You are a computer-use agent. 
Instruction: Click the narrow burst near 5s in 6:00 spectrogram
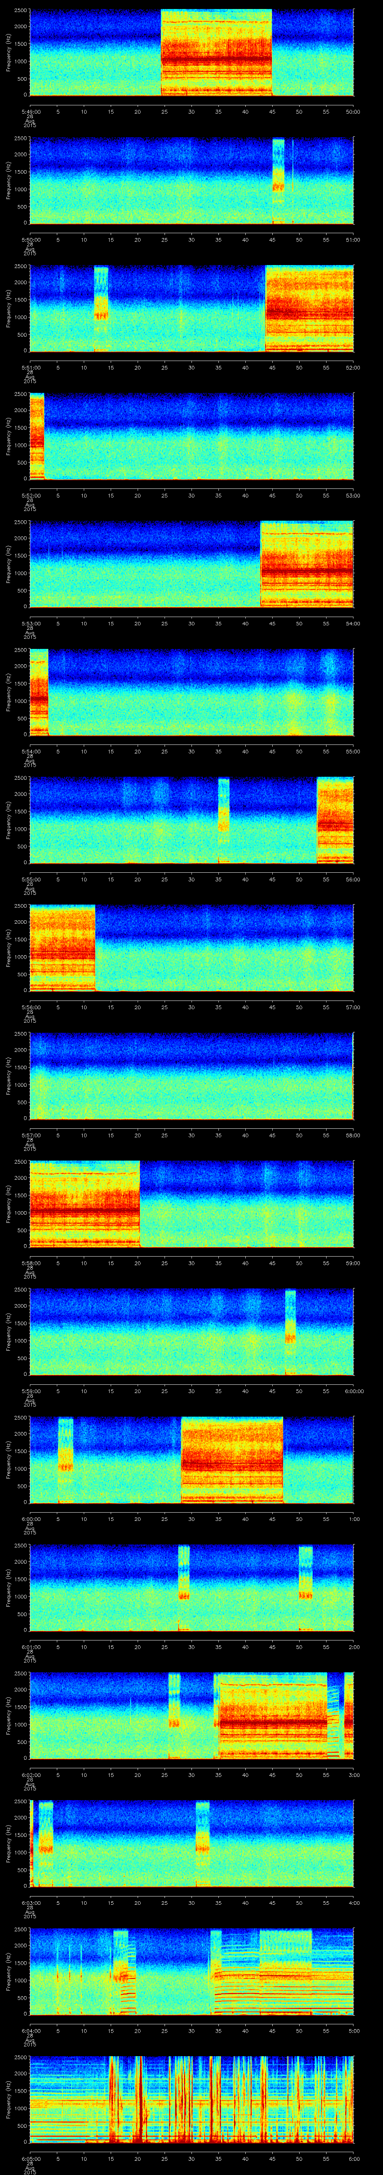pos(65,1459)
